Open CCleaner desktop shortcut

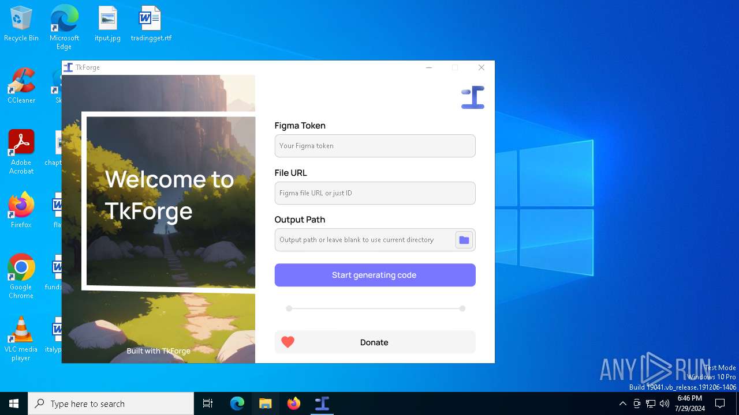21,86
